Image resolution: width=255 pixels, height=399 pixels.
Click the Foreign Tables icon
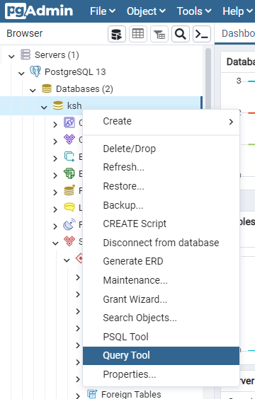pos(92,394)
